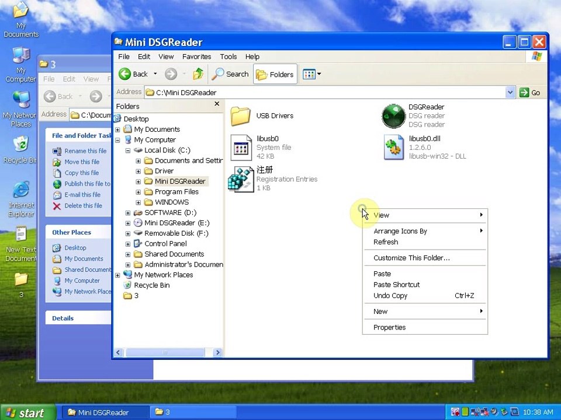Expand My Documents tree node
The image size is (561, 420).
click(x=117, y=129)
